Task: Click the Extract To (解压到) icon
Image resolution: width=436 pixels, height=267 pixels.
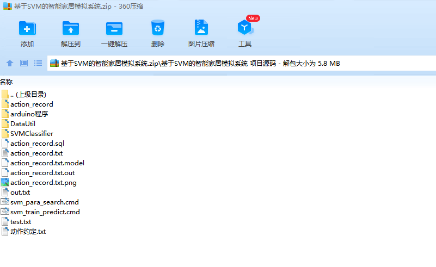Action: click(71, 28)
